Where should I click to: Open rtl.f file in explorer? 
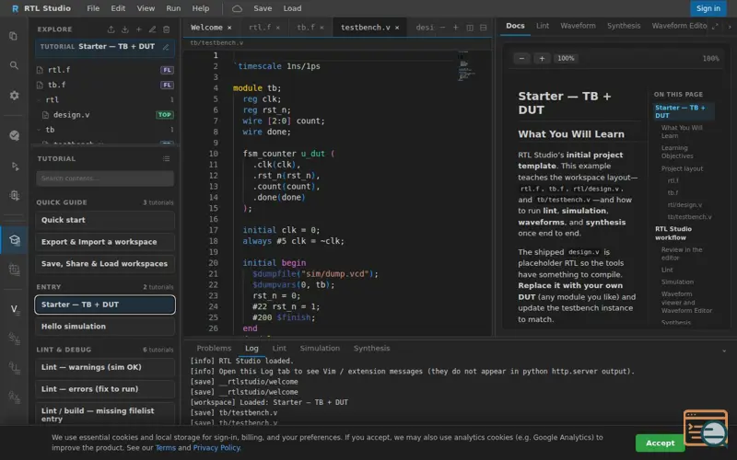pos(59,70)
